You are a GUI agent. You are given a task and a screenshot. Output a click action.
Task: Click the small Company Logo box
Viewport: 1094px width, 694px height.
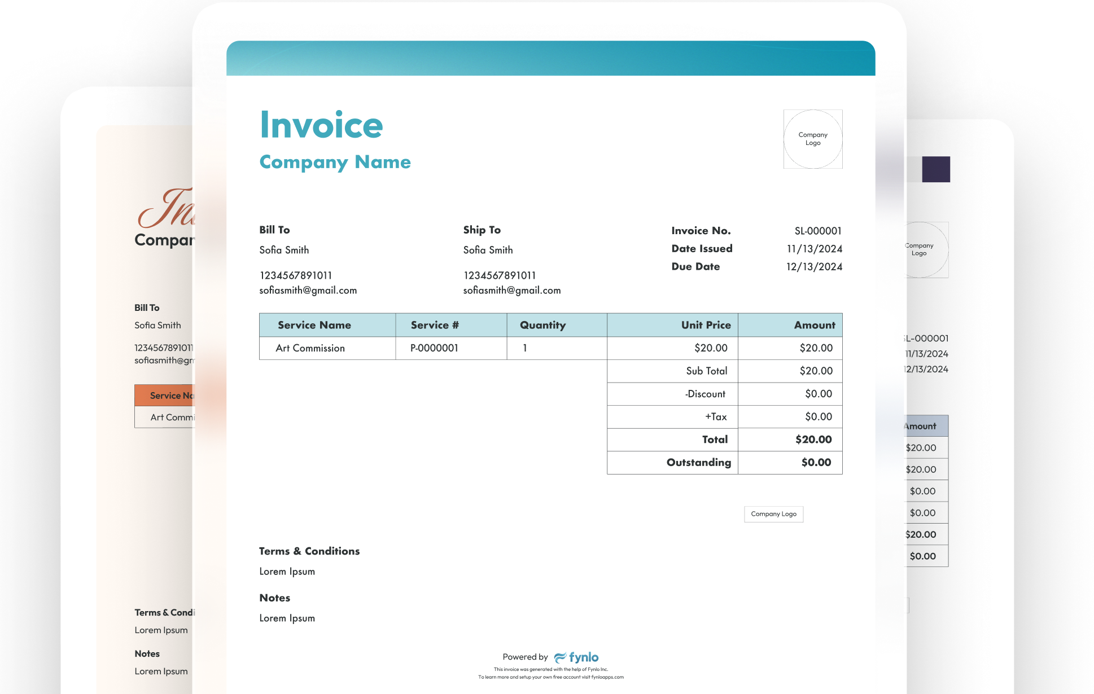[x=773, y=514]
